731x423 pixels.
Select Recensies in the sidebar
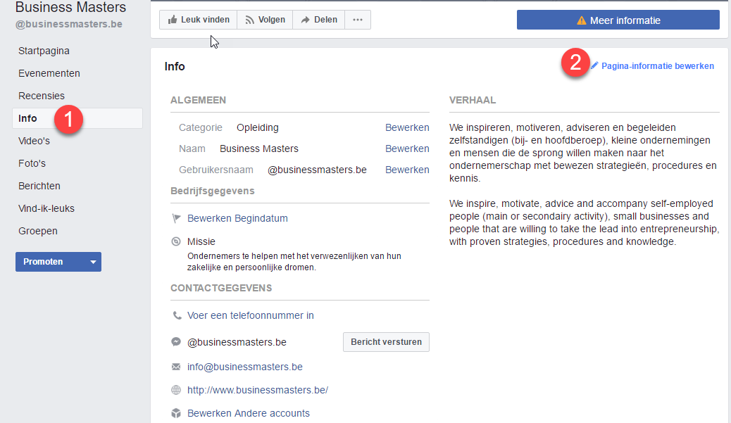(x=42, y=96)
